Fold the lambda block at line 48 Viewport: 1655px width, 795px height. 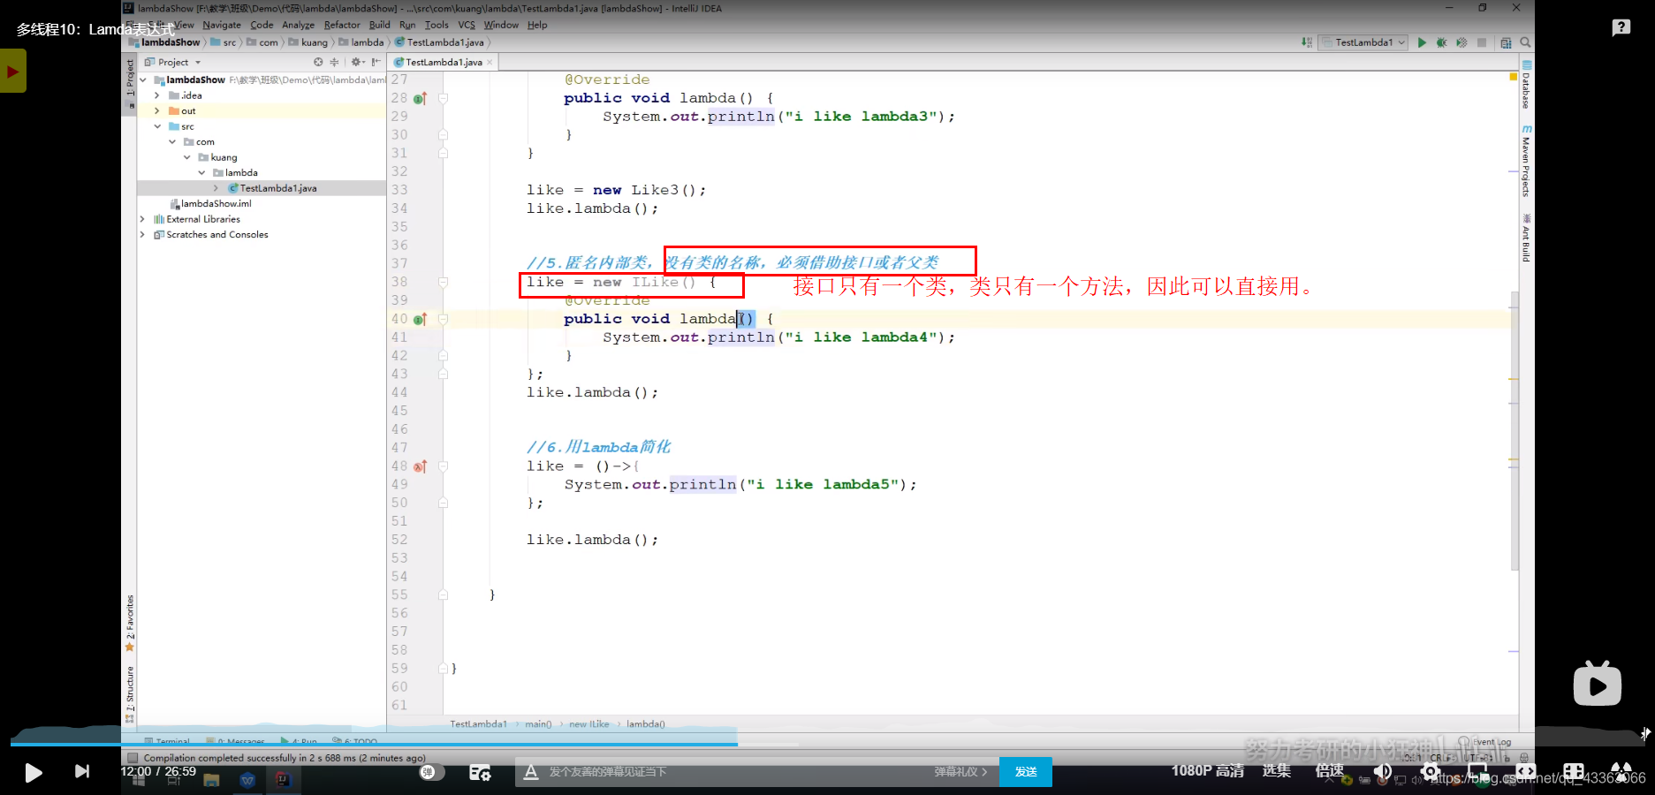pos(444,466)
